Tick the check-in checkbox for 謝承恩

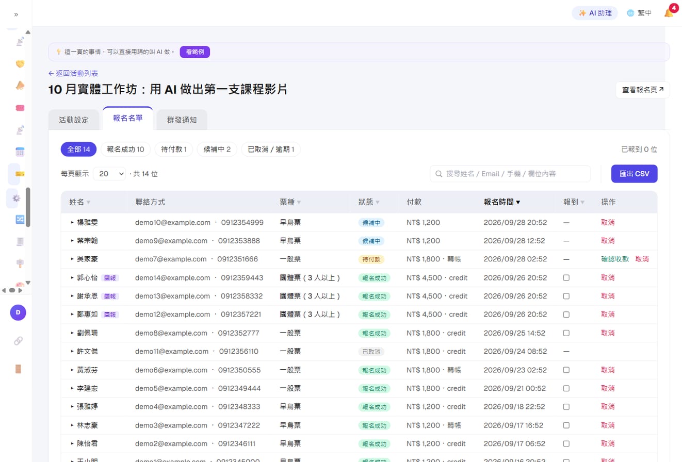point(566,296)
